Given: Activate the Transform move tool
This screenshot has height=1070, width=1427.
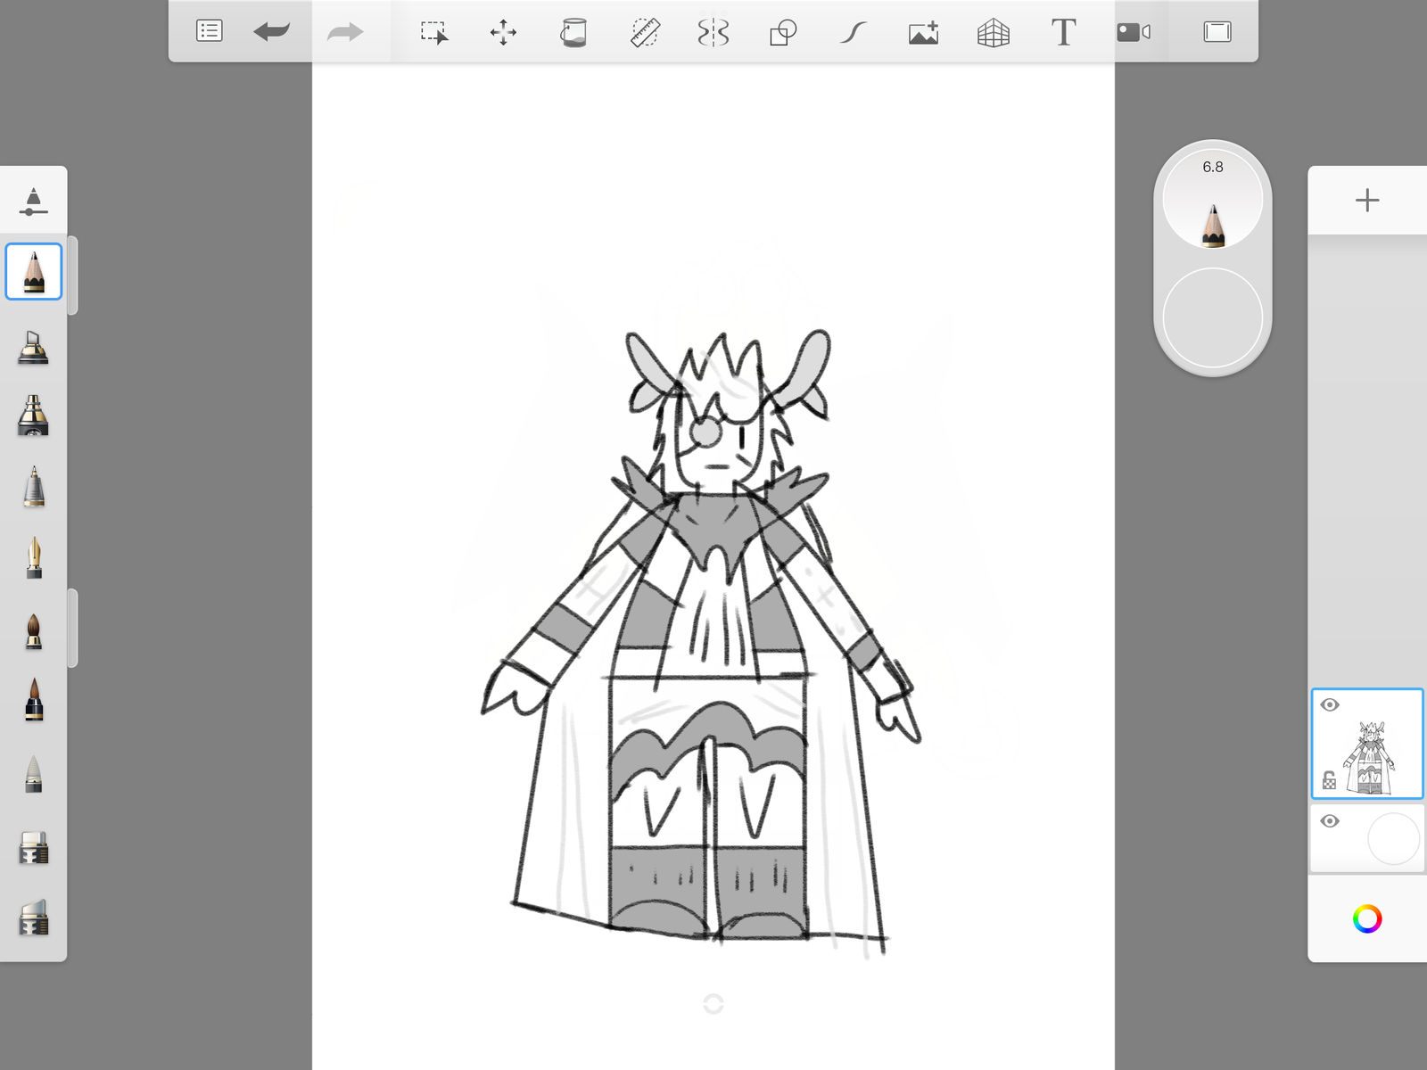Looking at the screenshot, I should [503, 33].
